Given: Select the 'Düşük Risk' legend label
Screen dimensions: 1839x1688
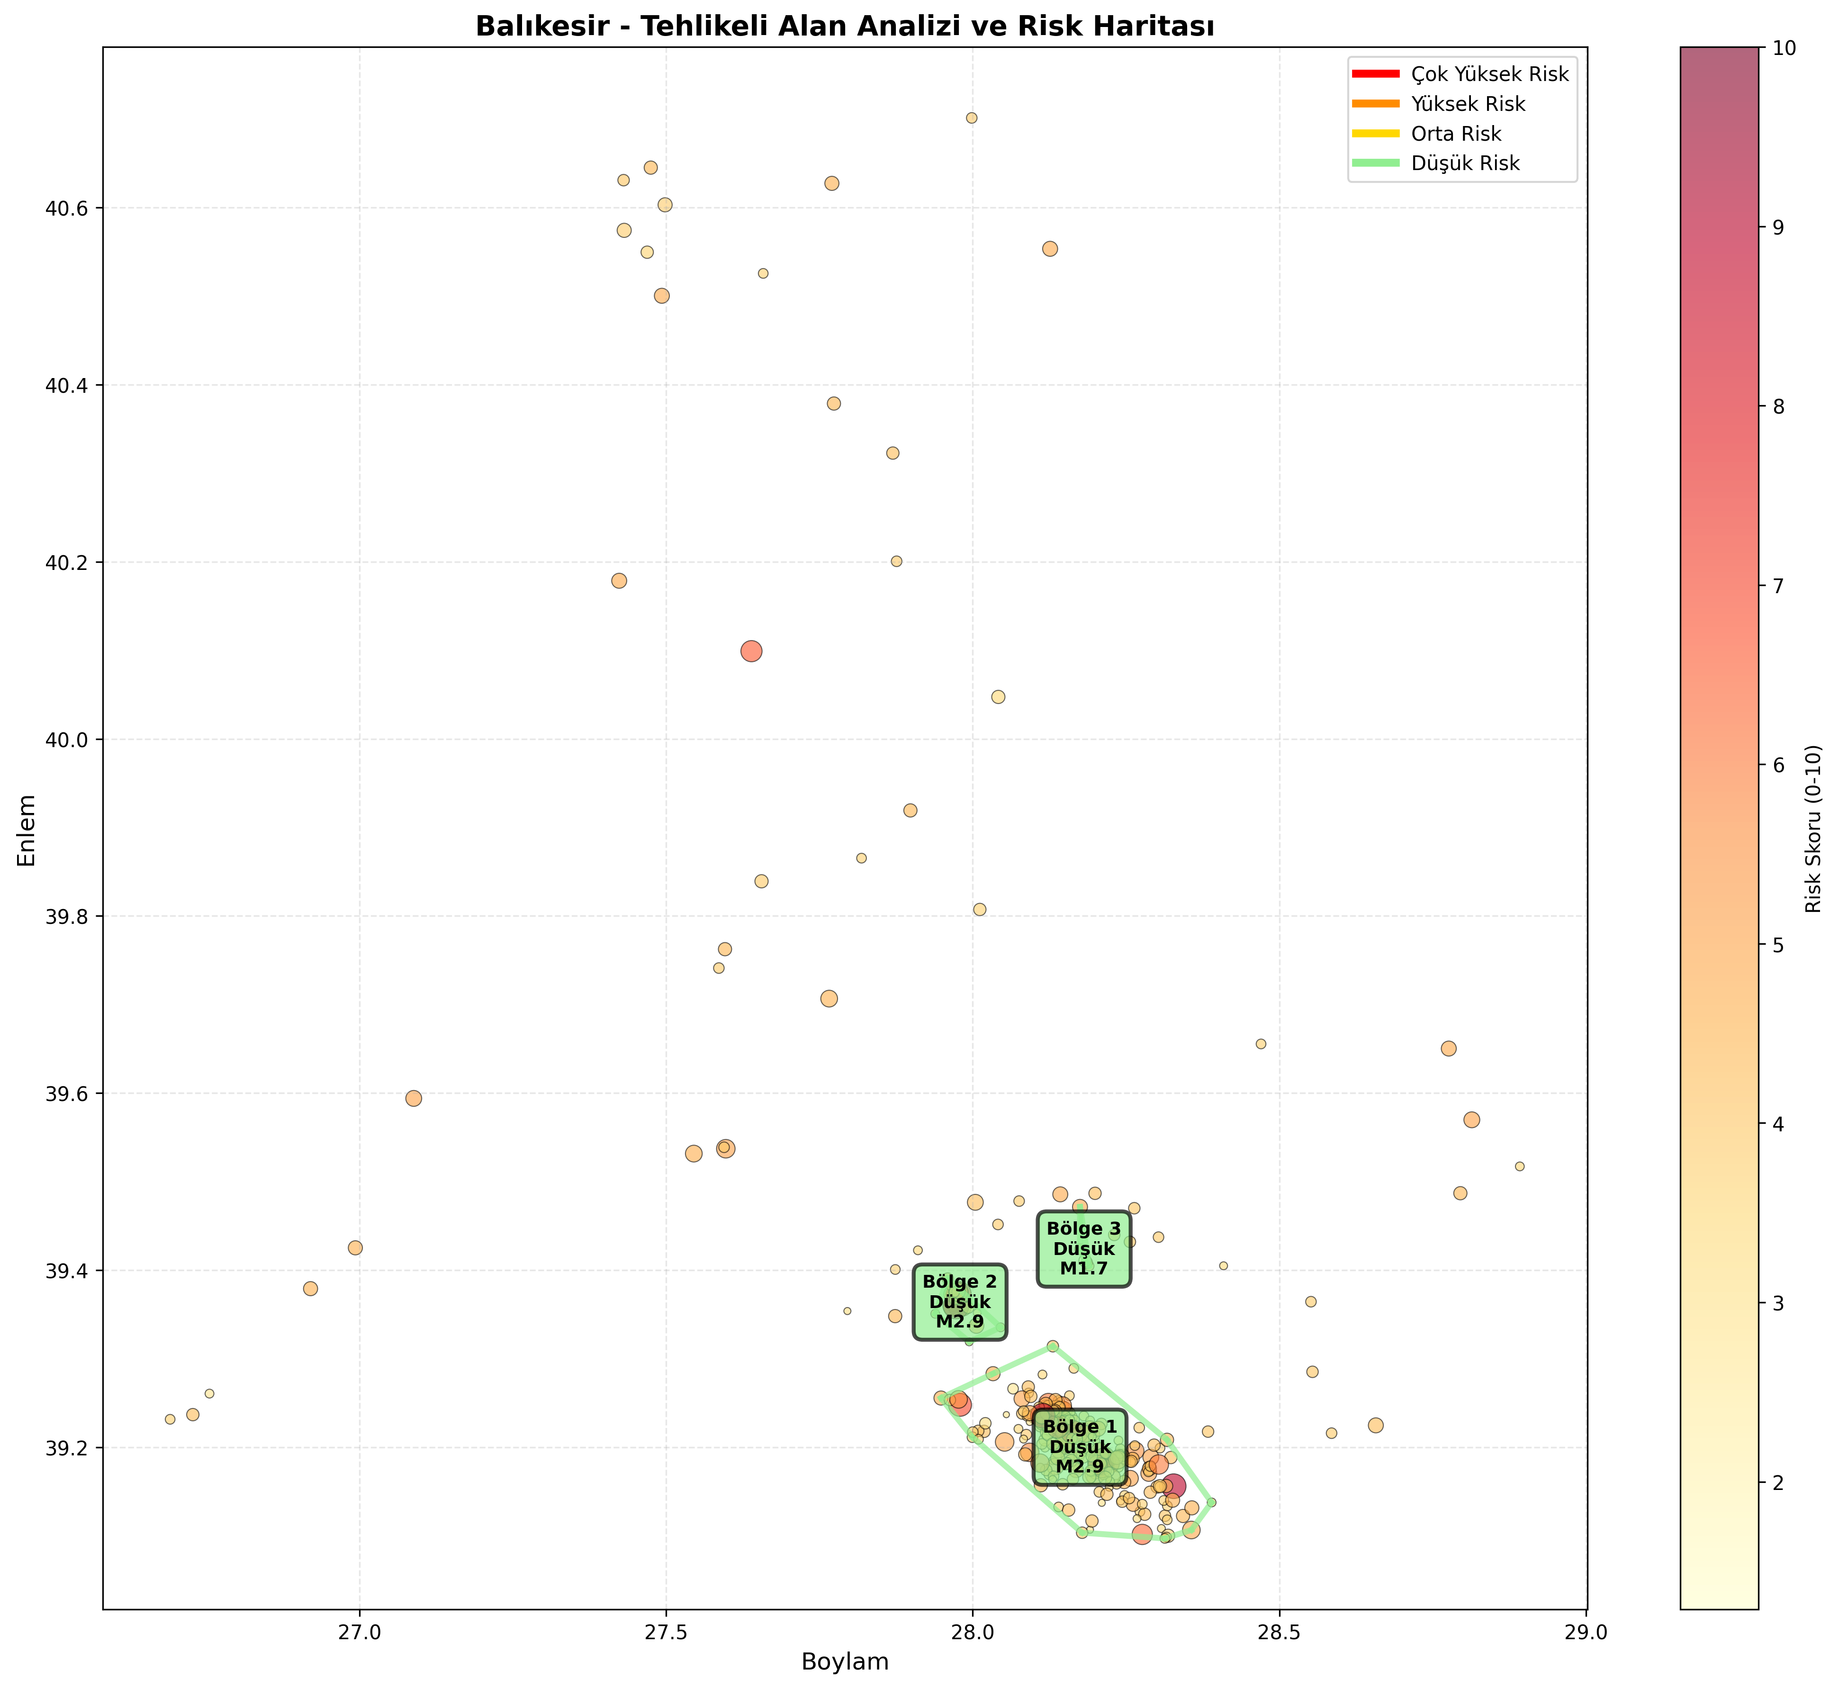Looking at the screenshot, I should [1465, 163].
